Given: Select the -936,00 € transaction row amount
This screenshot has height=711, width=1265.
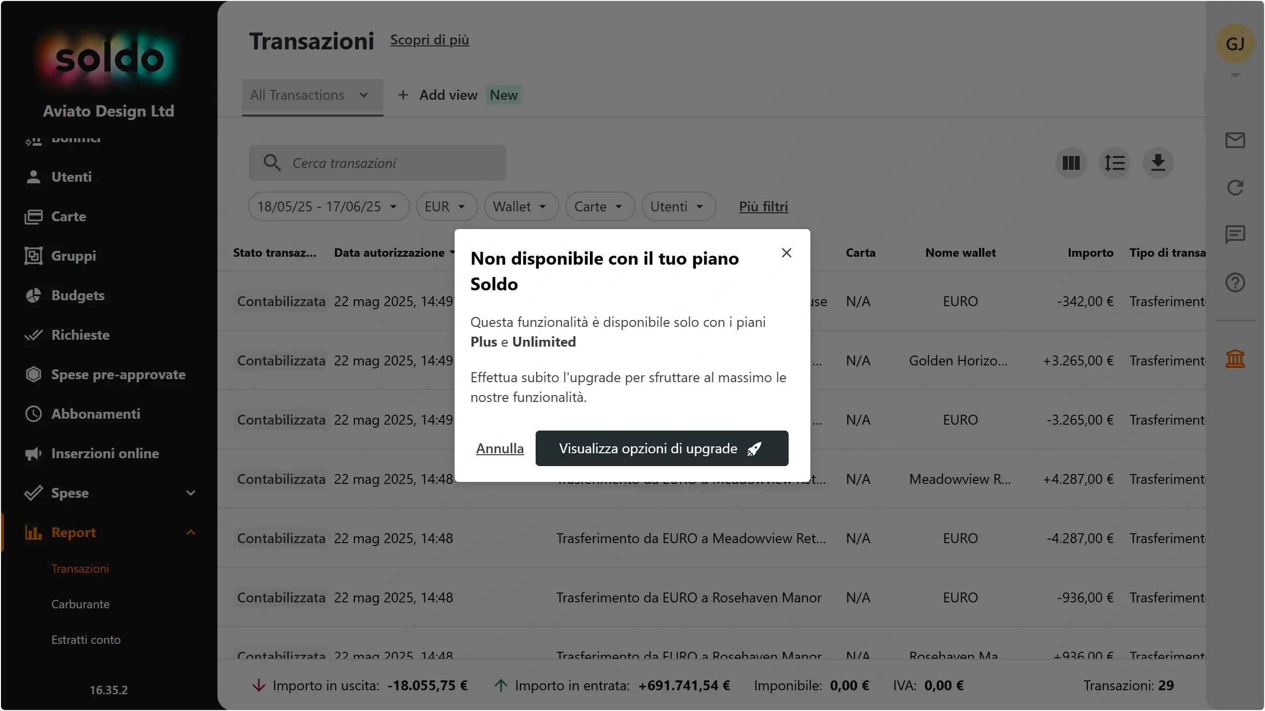Looking at the screenshot, I should (1085, 597).
